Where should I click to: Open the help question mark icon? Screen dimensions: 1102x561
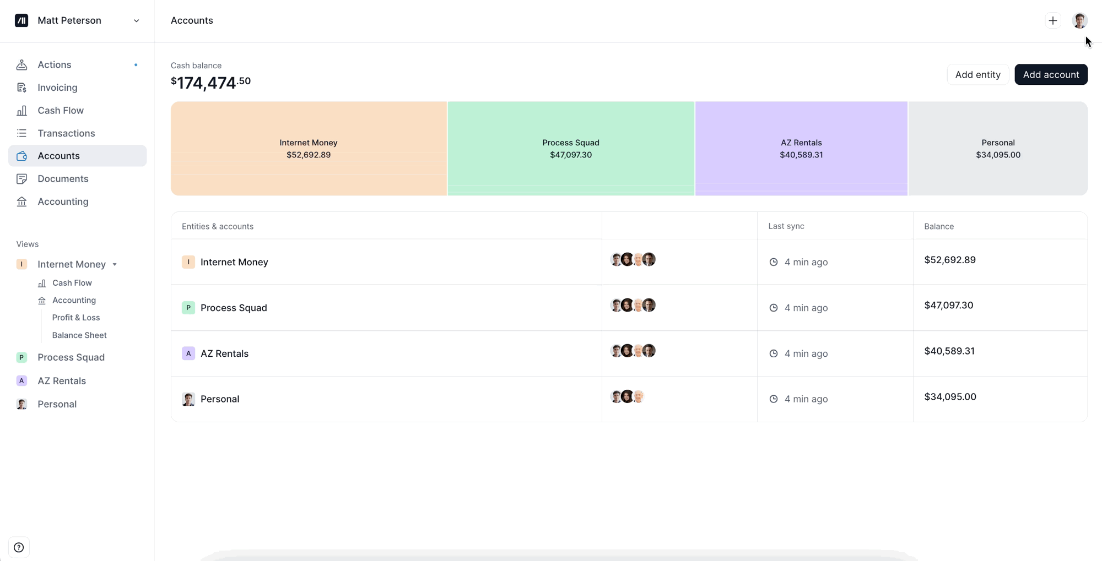19,547
